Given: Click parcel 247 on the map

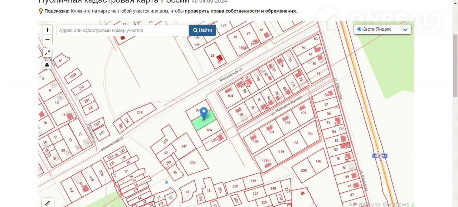Looking at the screenshot, I should (184, 146).
